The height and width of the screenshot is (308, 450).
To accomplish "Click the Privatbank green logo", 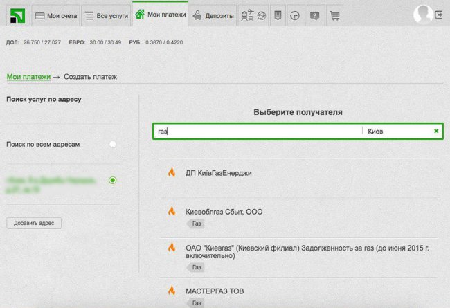I will tap(14, 14).
